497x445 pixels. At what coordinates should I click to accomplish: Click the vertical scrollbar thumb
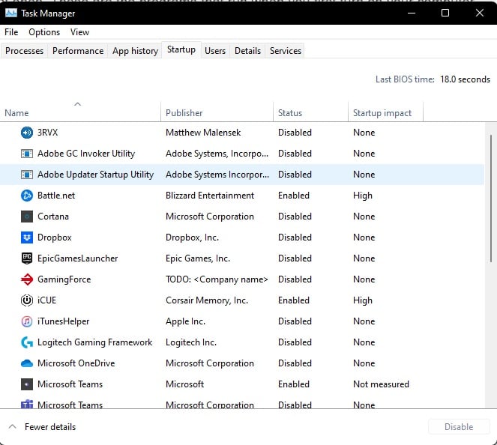491,199
